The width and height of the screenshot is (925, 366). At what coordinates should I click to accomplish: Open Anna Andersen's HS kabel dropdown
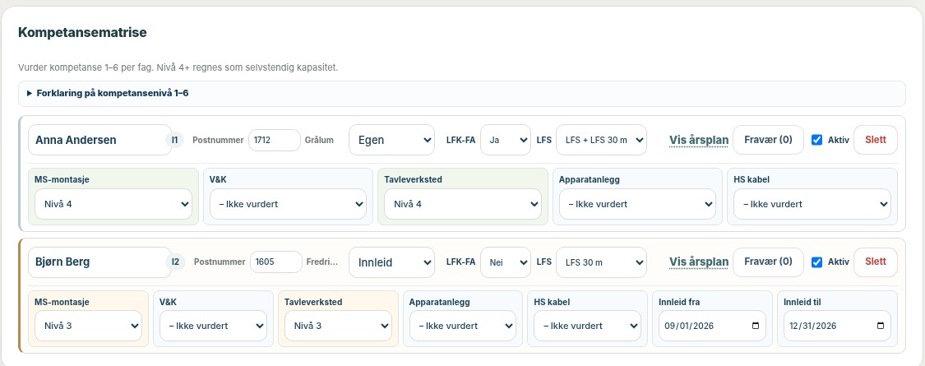812,204
